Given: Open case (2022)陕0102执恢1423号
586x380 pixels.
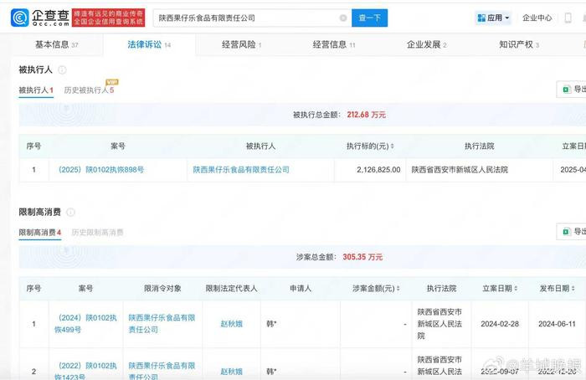Looking at the screenshot, I should (85, 372).
